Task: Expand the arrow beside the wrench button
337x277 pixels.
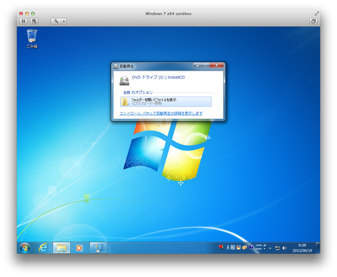Action: pyautogui.click(x=64, y=21)
